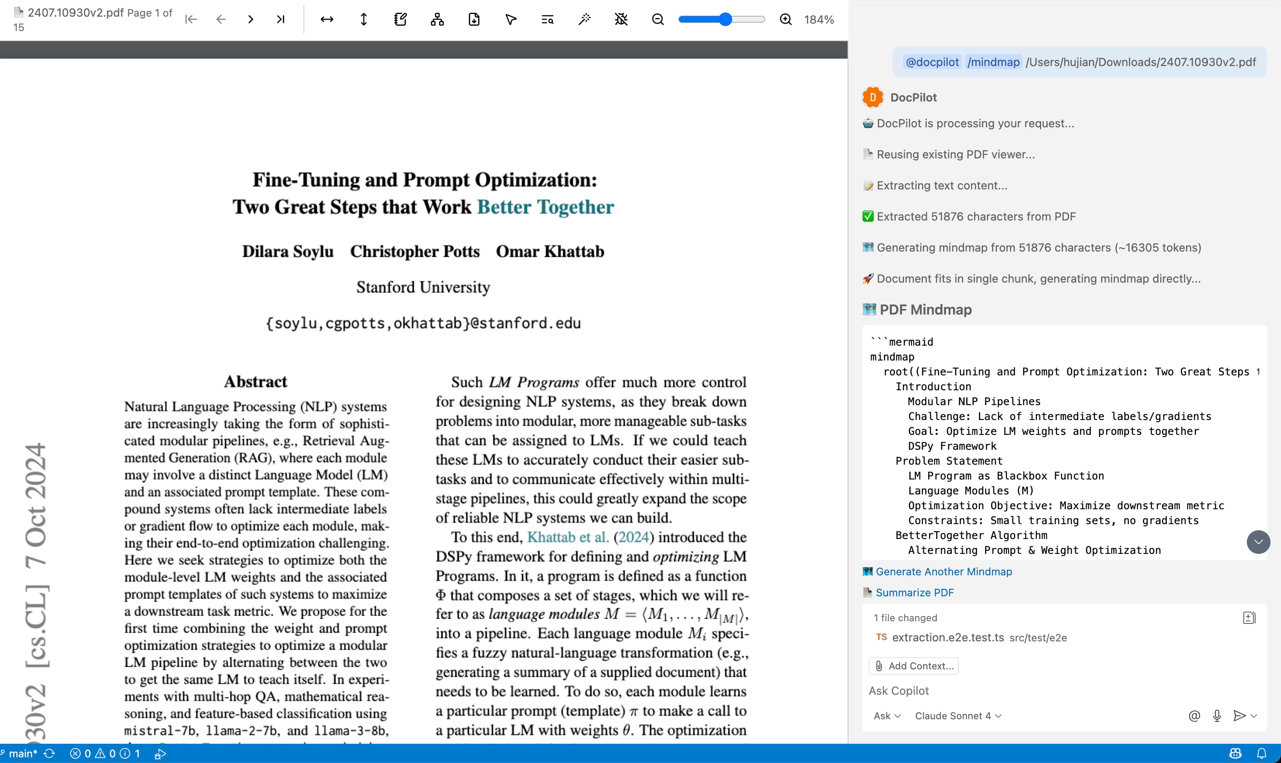Open the Ask mode dropdown
Image resolution: width=1281 pixels, height=763 pixels.
click(887, 715)
